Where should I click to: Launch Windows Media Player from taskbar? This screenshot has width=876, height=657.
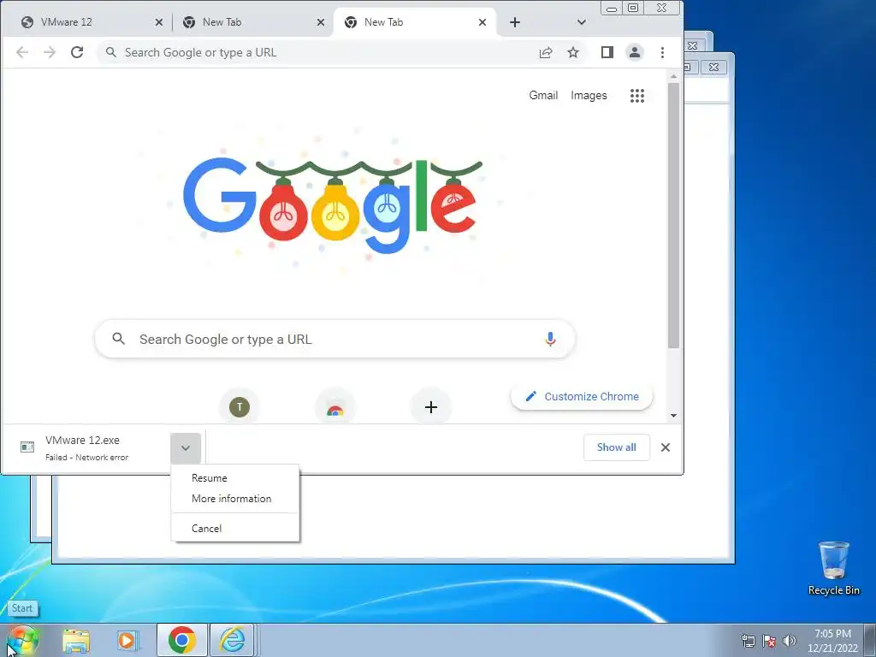click(x=127, y=641)
